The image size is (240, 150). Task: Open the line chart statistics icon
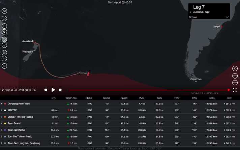point(4,66)
